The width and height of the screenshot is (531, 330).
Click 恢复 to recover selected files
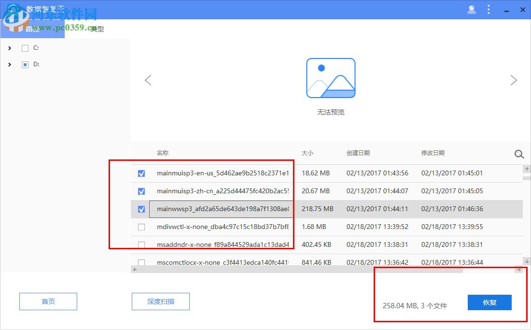point(489,302)
